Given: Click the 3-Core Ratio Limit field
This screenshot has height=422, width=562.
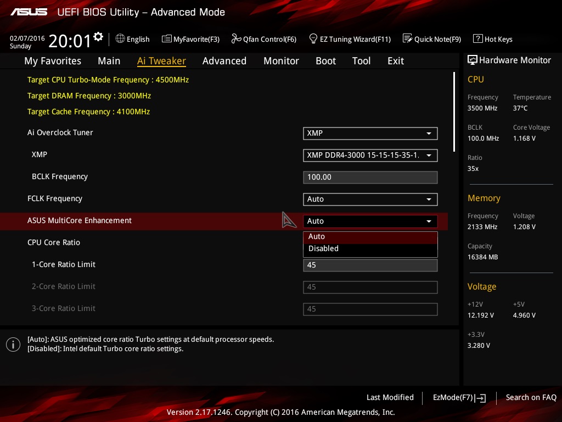Looking at the screenshot, I should [x=370, y=309].
